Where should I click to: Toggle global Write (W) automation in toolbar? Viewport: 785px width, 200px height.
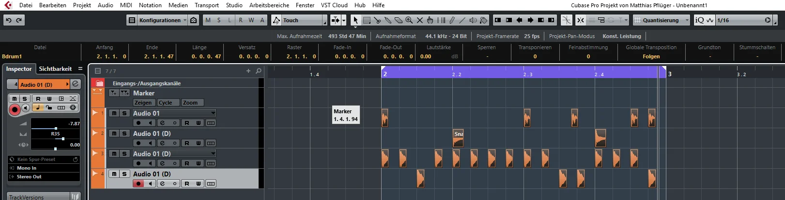pos(251,20)
